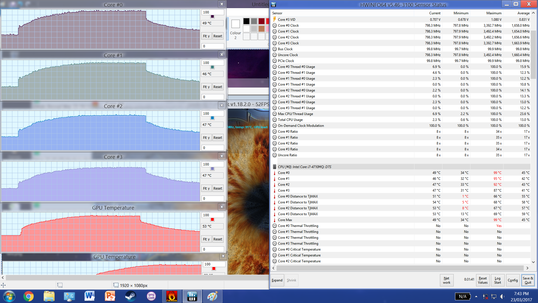Click the Core #0 graph purple color indicator

pyautogui.click(x=212, y=17)
